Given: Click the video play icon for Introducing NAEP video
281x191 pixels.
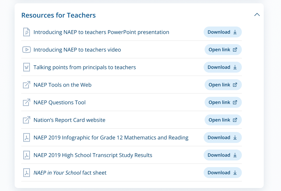Looking at the screenshot, I should [x=26, y=50].
